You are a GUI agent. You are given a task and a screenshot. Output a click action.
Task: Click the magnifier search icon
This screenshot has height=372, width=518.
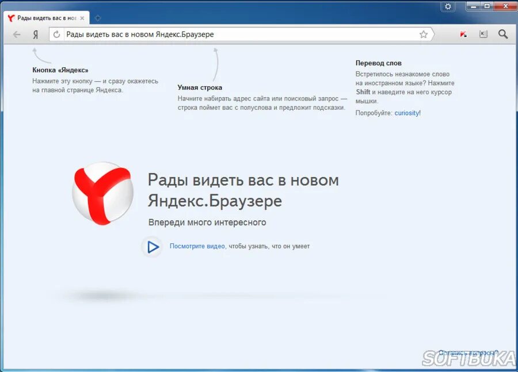pyautogui.click(x=503, y=34)
